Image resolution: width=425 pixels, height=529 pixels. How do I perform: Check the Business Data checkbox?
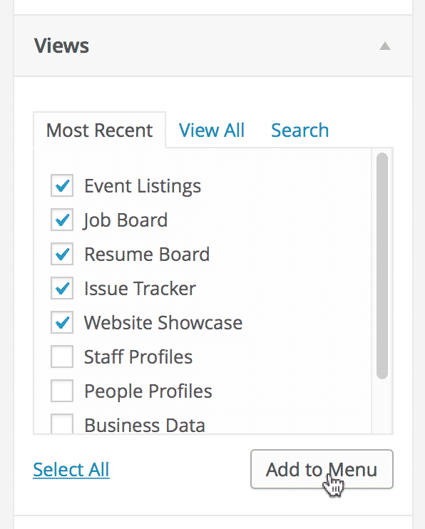coord(62,424)
